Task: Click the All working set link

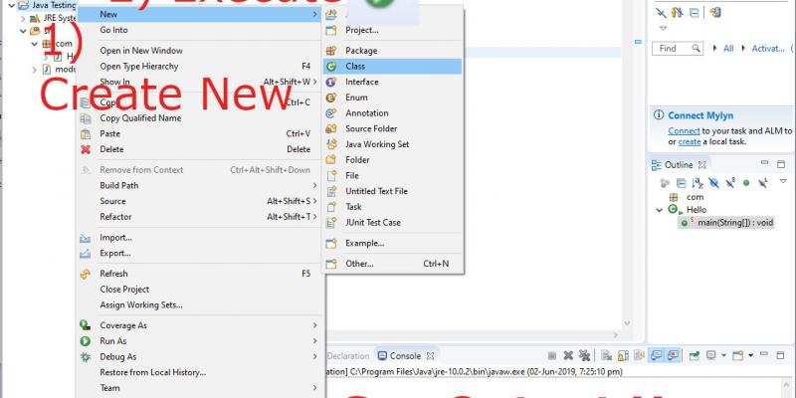Action: 728,48
